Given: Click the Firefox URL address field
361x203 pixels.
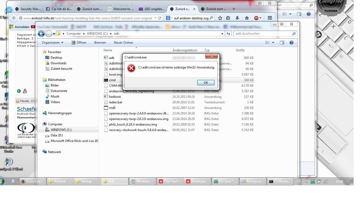Looking at the screenshot, I should pos(87,18).
